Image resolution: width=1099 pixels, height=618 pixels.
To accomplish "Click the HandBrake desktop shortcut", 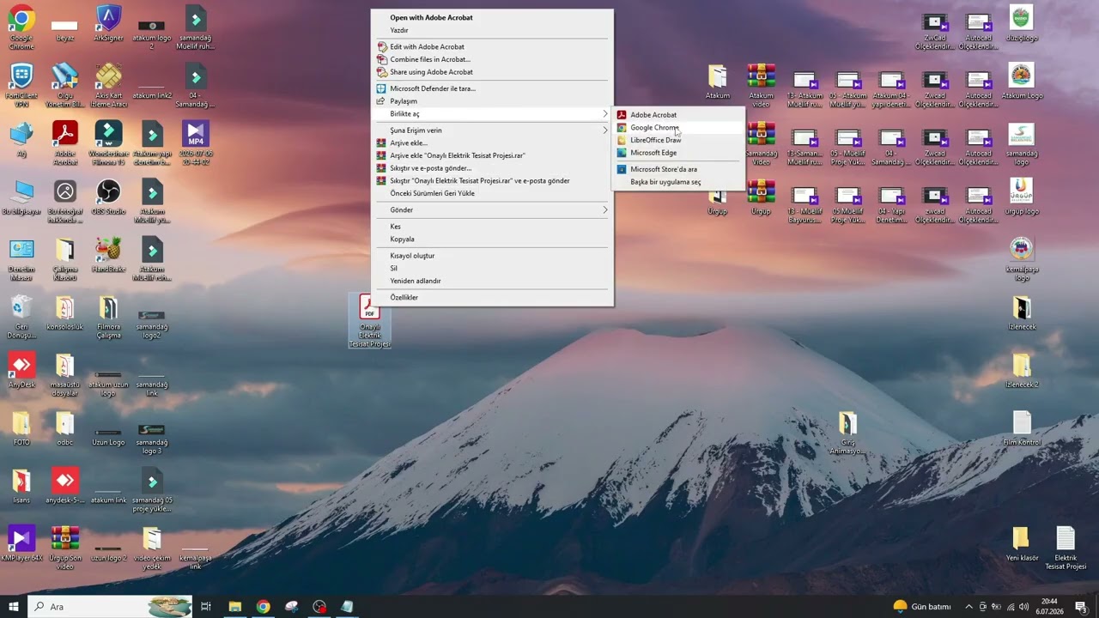I will (109, 255).
